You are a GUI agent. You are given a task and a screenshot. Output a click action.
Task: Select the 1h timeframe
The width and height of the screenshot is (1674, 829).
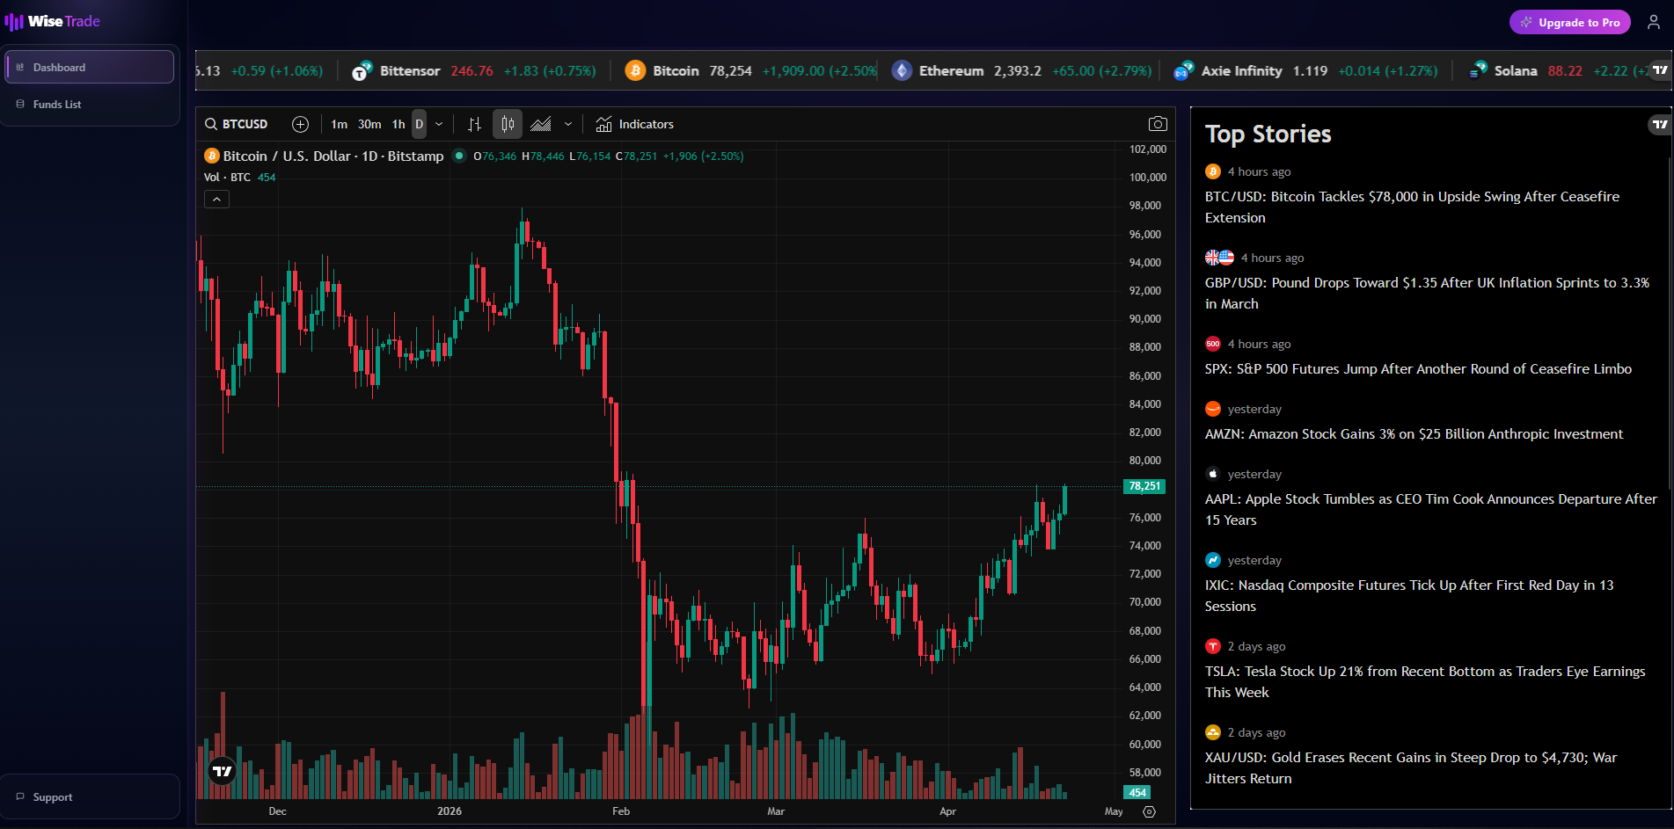(x=398, y=124)
